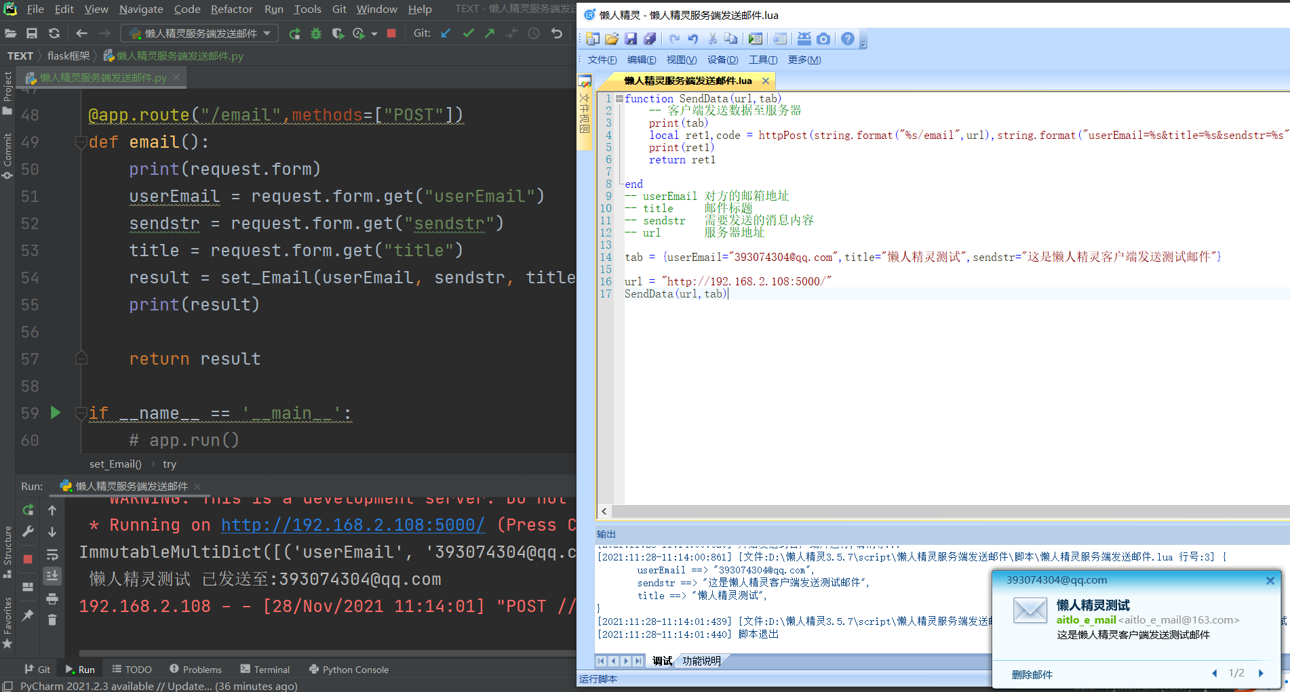Click the camera screenshot icon in 懒人精灵
The image size is (1290, 692).
(823, 39)
